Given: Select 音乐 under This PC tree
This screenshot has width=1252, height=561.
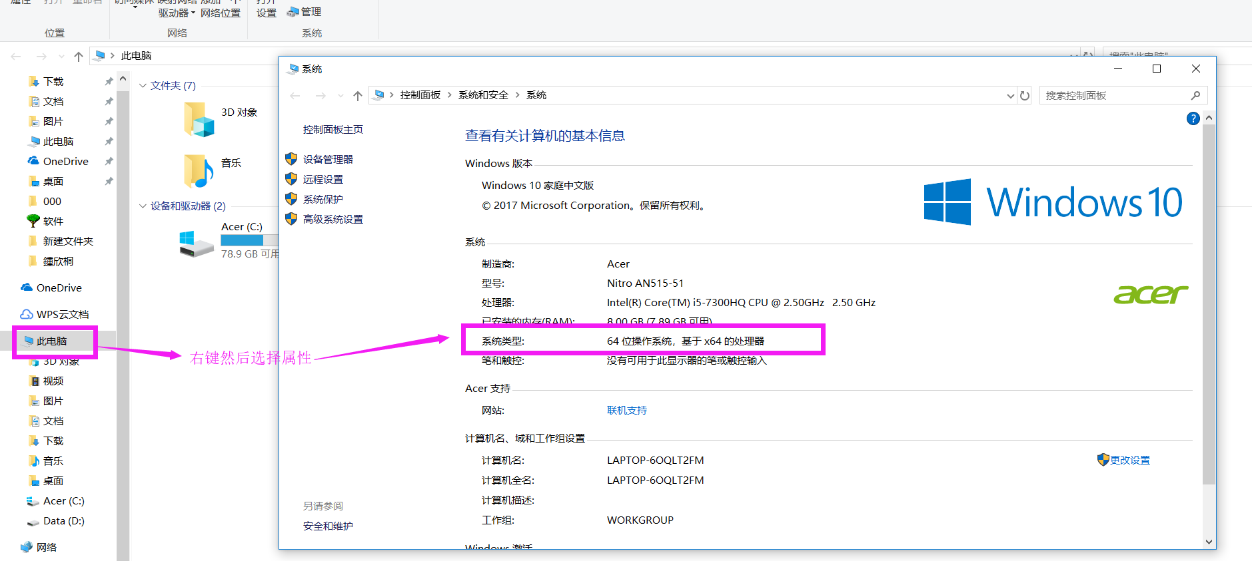Looking at the screenshot, I should pyautogui.click(x=53, y=461).
